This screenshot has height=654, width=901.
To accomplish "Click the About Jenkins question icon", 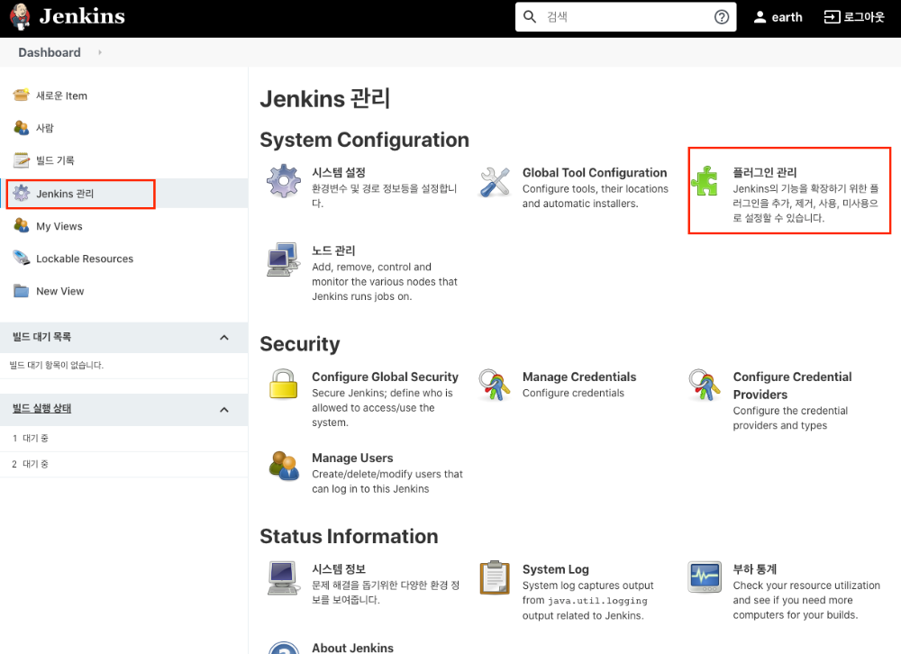I will click(283, 649).
